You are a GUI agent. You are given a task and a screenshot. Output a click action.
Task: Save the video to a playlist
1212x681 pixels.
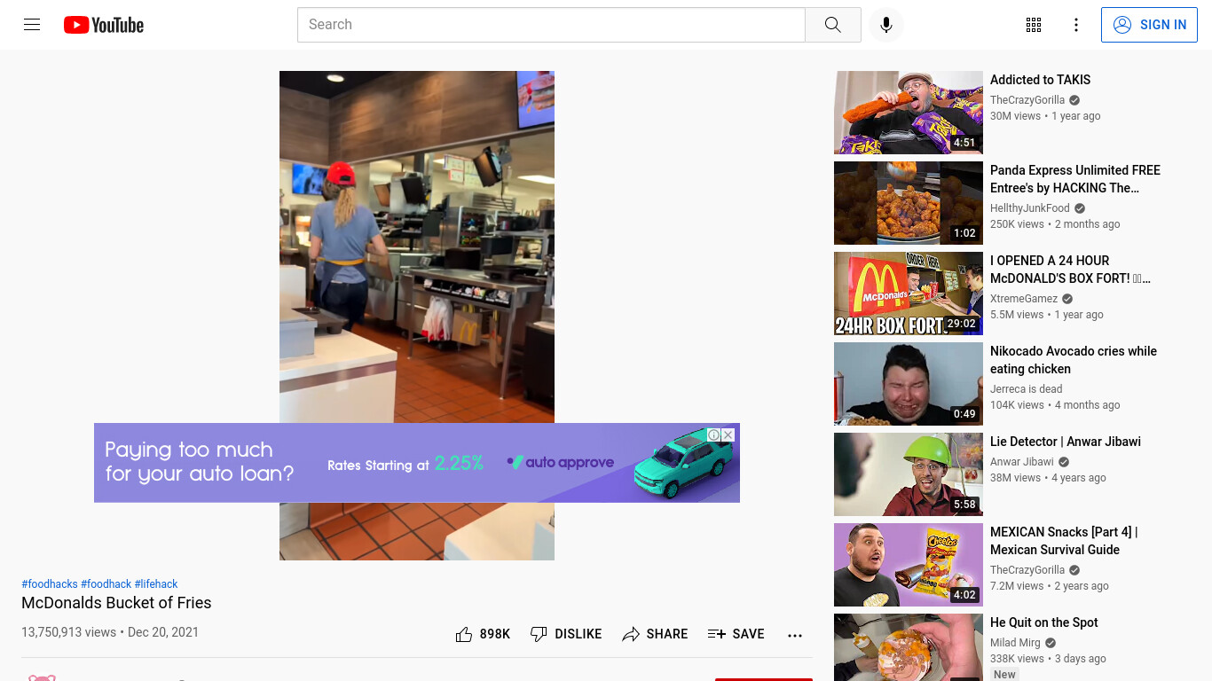[x=736, y=634]
